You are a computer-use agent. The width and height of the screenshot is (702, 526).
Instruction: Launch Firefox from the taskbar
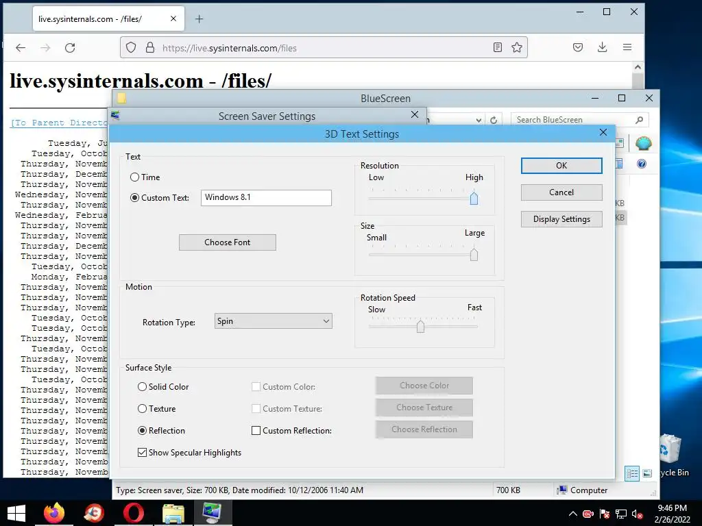coord(54,512)
